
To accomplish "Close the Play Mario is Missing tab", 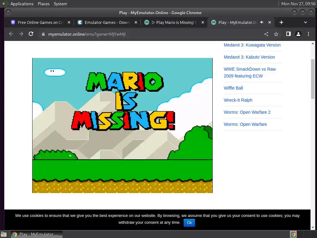I will [203, 22].
